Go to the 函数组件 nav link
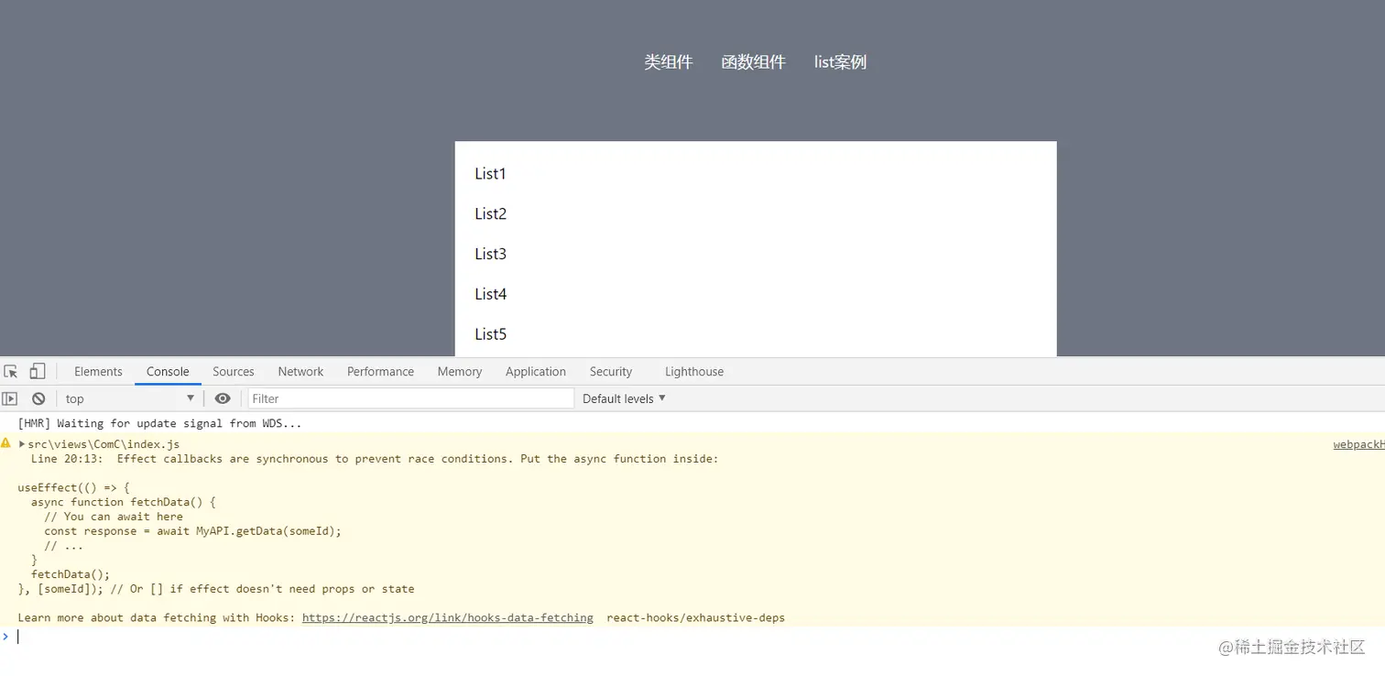This screenshot has width=1385, height=676. [753, 62]
